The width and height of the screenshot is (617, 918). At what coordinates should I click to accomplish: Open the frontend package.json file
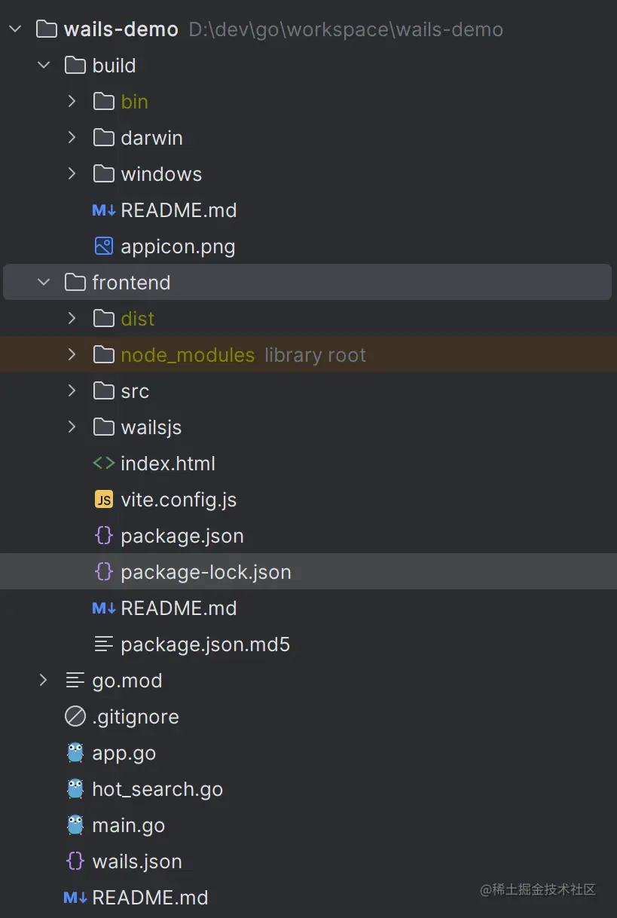[x=182, y=536]
